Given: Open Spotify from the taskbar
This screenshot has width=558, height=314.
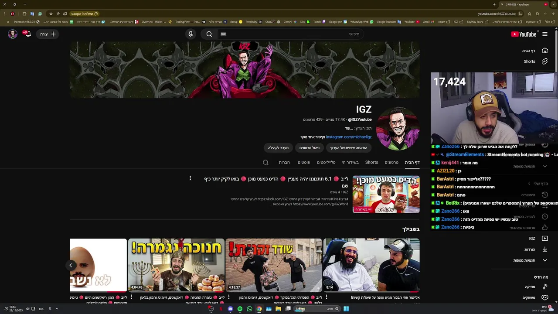Looking at the screenshot, I should (240, 309).
